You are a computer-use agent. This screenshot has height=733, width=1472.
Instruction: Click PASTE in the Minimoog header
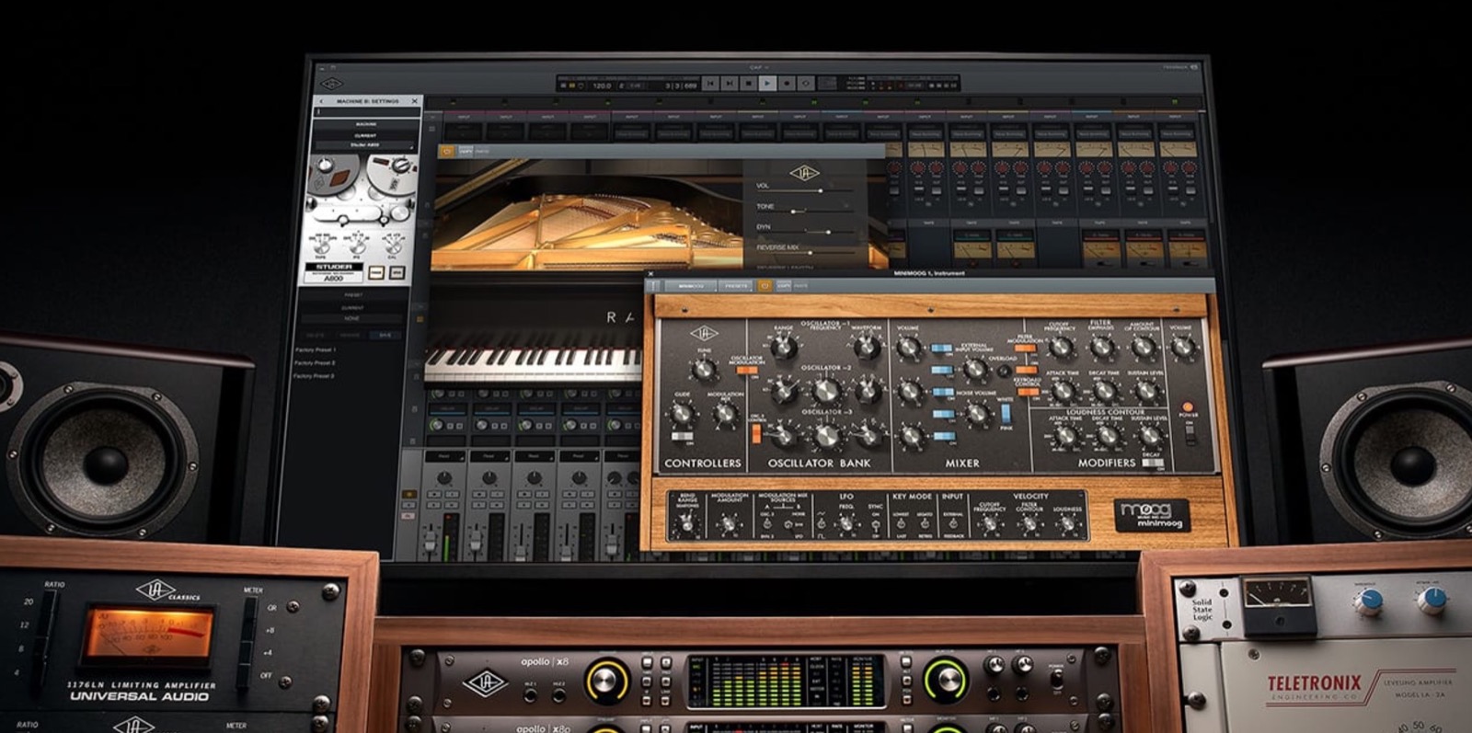coord(800,286)
